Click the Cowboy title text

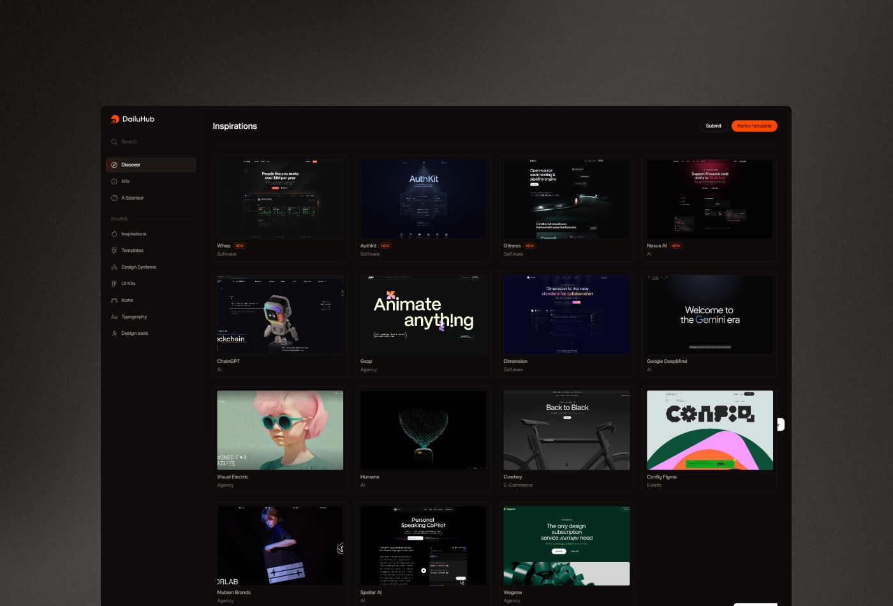point(513,477)
